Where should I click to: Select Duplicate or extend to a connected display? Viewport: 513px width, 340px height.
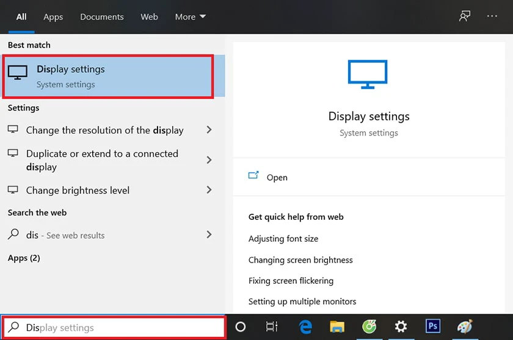coord(102,160)
